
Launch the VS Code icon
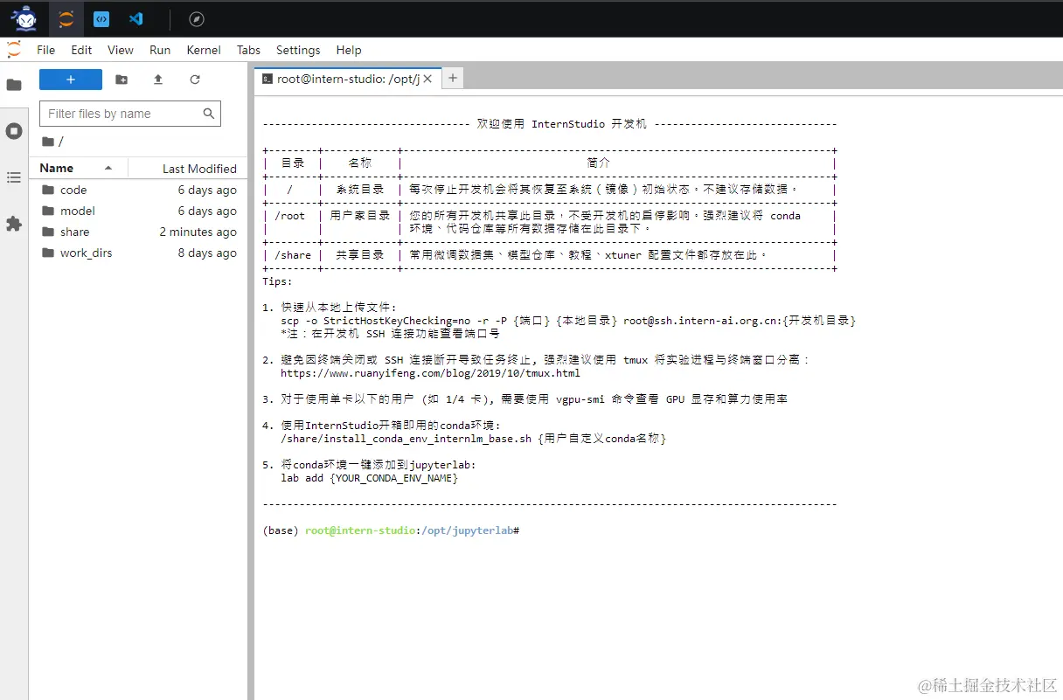tap(135, 18)
